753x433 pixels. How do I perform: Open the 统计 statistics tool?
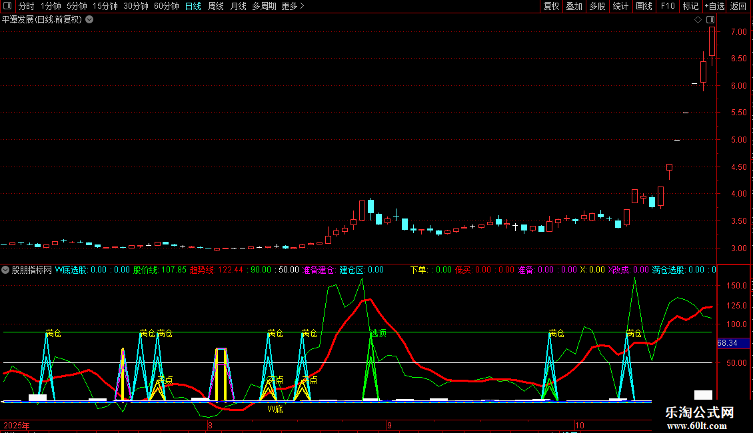(x=620, y=6)
